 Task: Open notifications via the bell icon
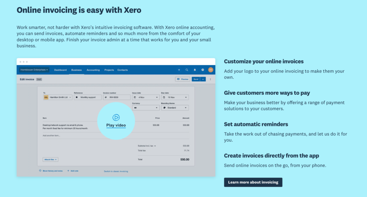[195, 70]
